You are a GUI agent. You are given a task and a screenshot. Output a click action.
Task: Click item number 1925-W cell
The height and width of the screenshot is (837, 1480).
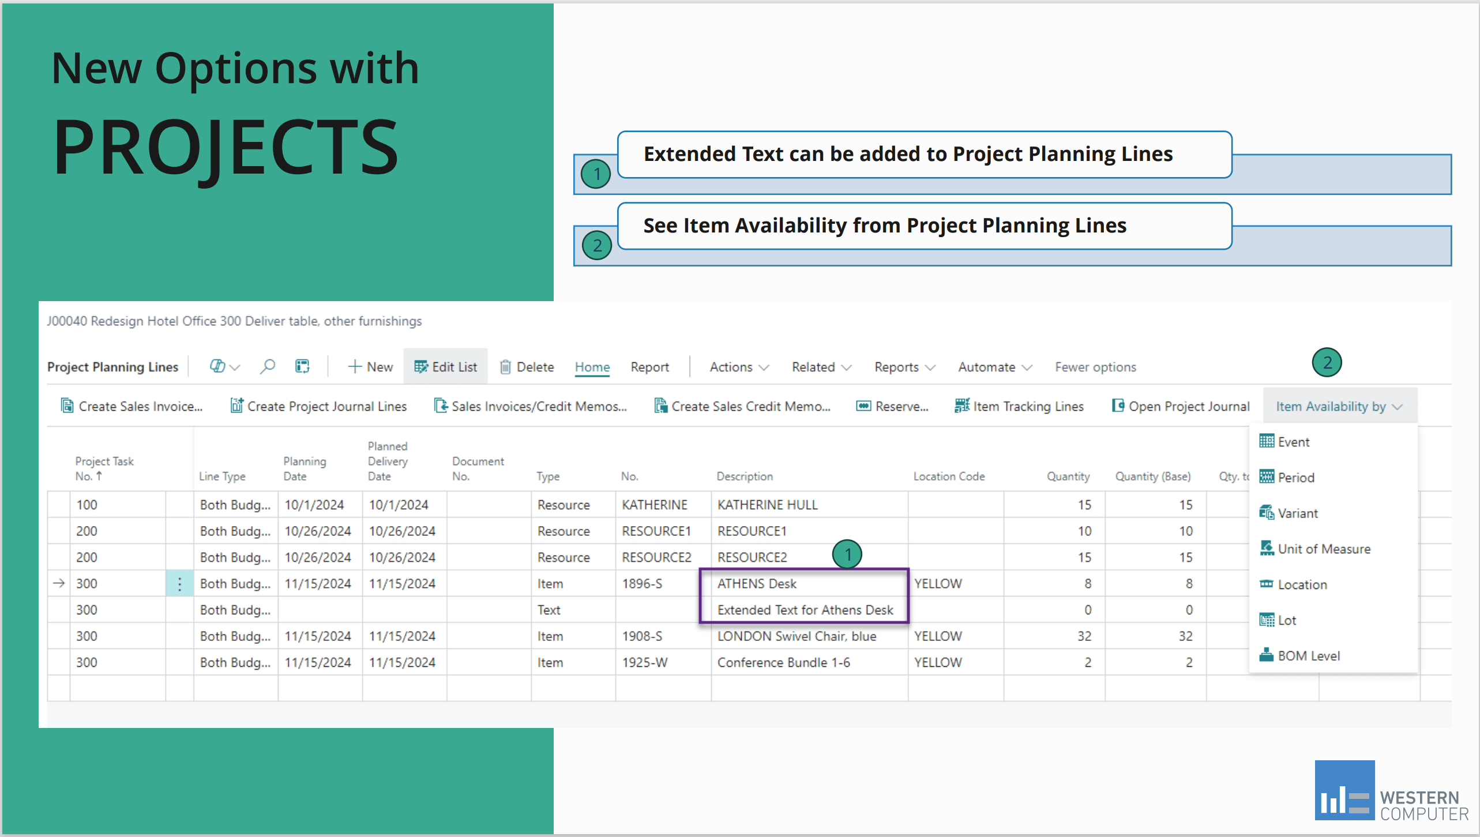tap(663, 662)
